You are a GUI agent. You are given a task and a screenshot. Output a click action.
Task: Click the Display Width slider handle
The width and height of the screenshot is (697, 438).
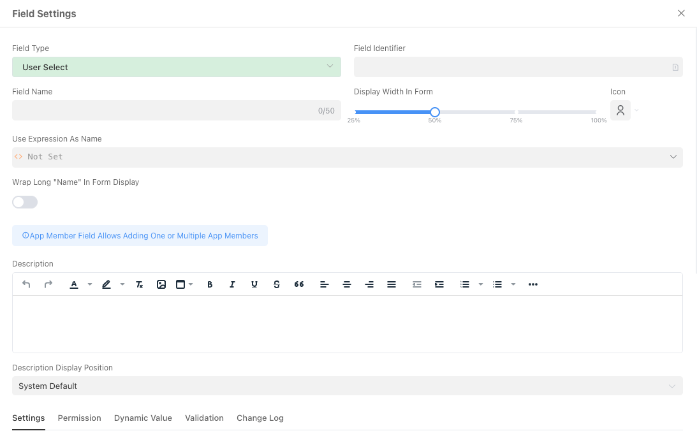435,112
